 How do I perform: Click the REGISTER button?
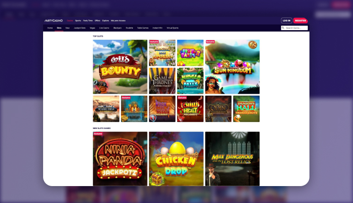[x=300, y=21]
